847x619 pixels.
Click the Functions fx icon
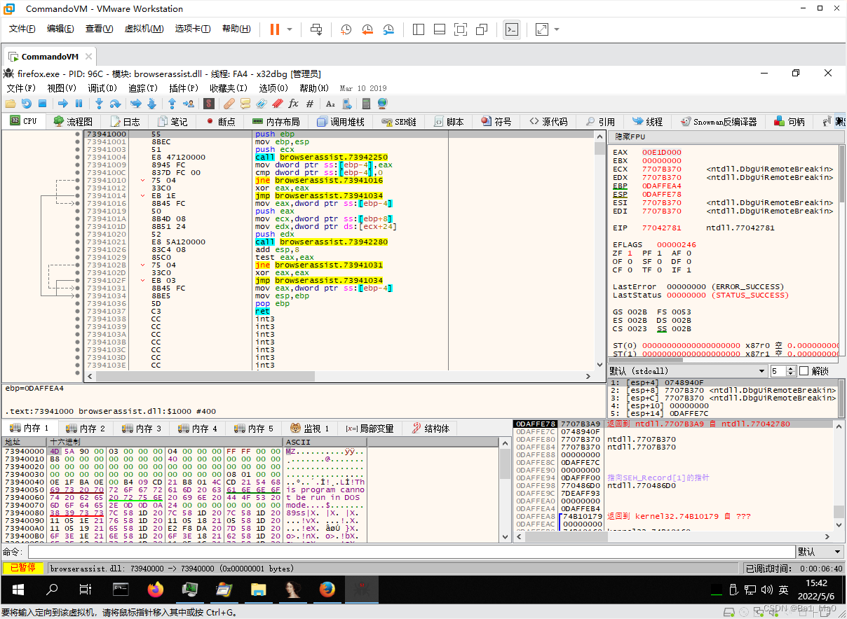pyautogui.click(x=293, y=104)
